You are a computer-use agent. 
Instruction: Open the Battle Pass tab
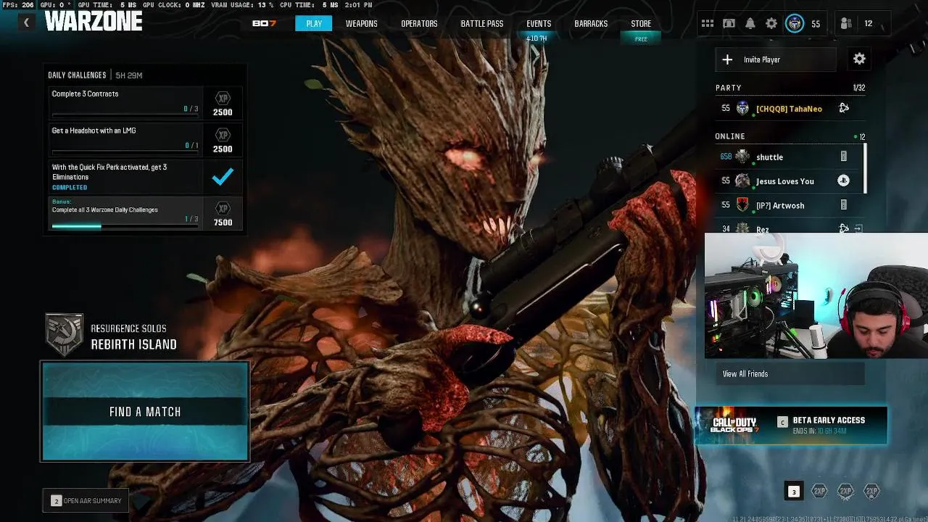point(481,23)
